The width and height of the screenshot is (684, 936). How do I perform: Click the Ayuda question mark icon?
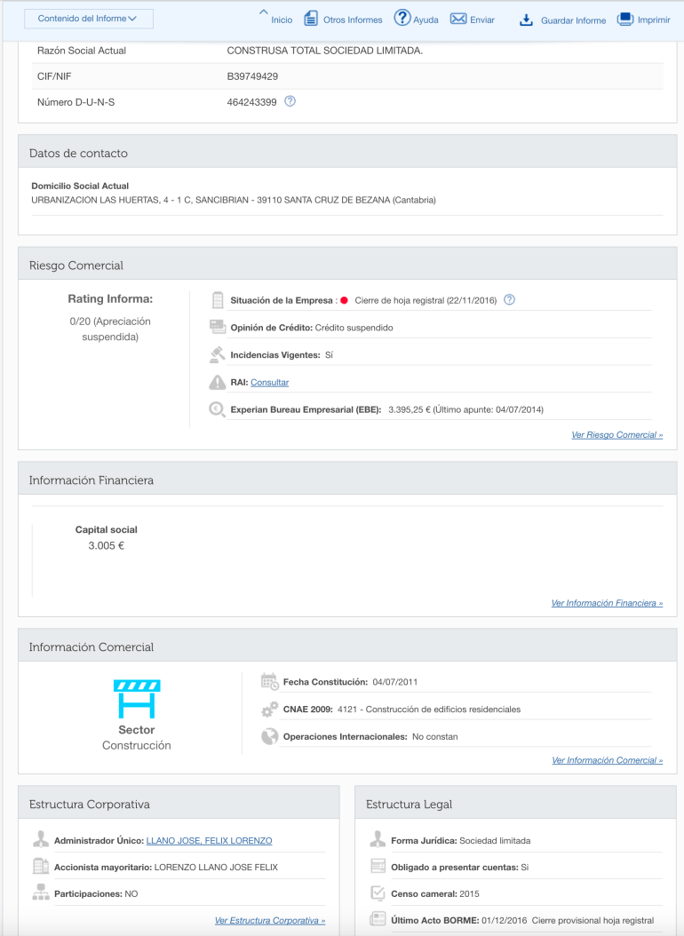point(402,18)
